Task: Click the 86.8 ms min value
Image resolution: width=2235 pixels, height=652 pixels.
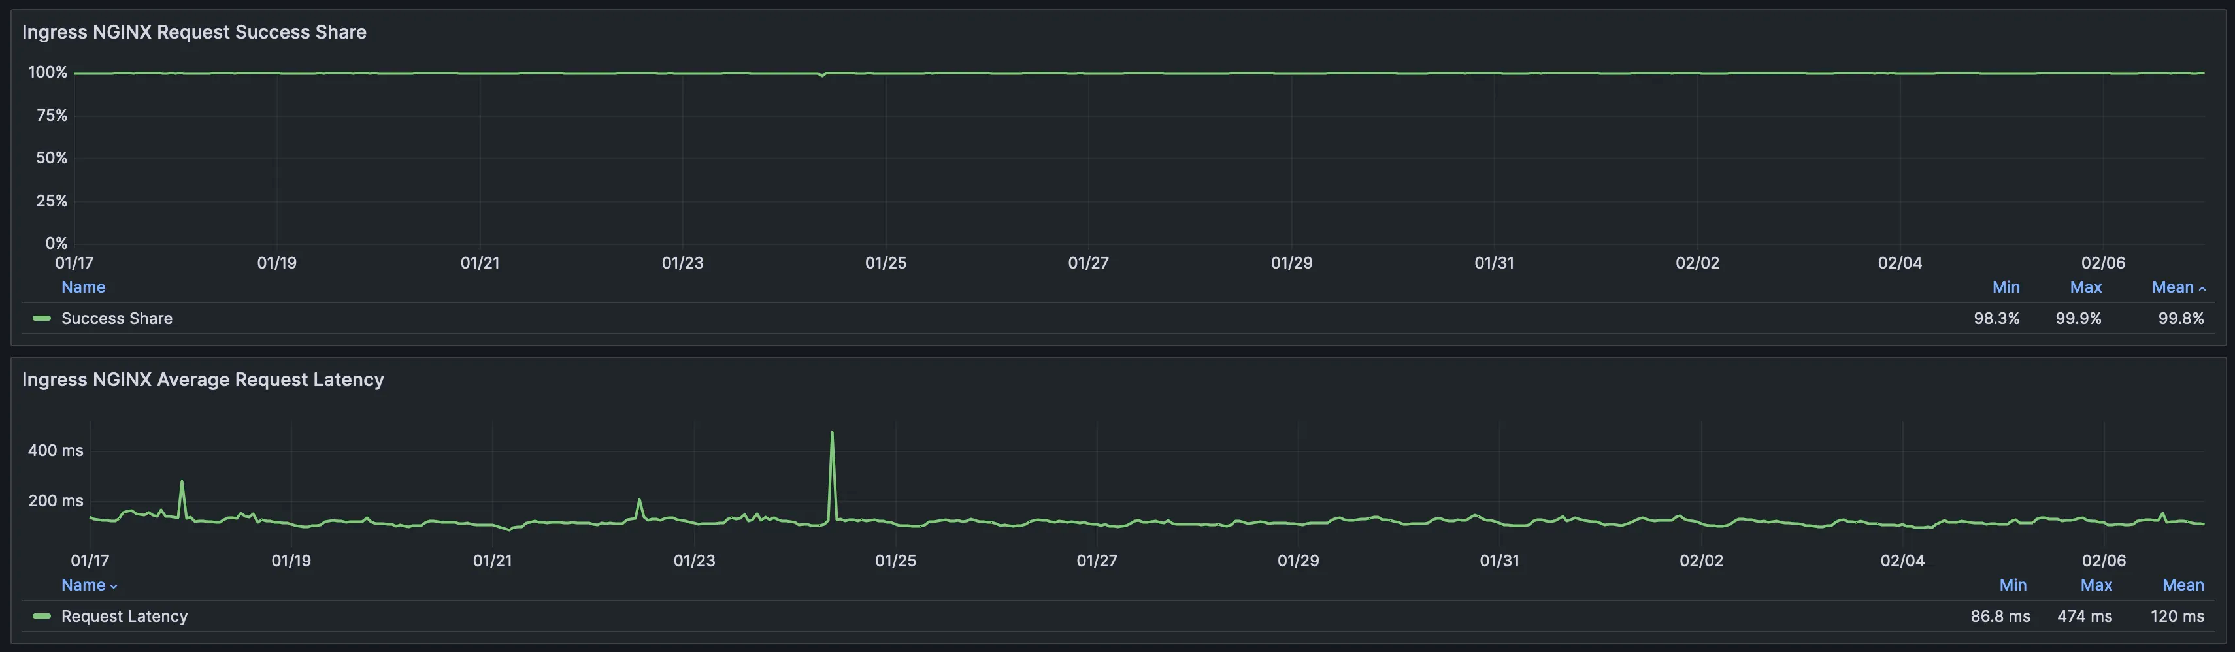Action: point(2000,617)
